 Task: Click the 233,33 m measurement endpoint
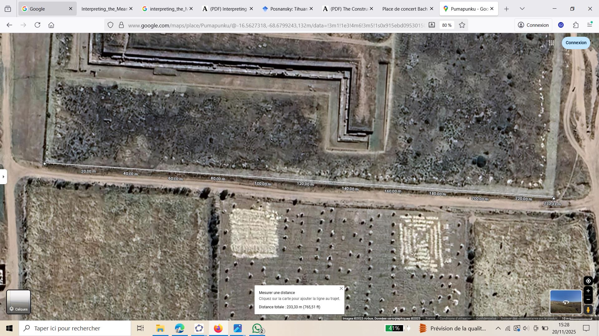[554, 198]
